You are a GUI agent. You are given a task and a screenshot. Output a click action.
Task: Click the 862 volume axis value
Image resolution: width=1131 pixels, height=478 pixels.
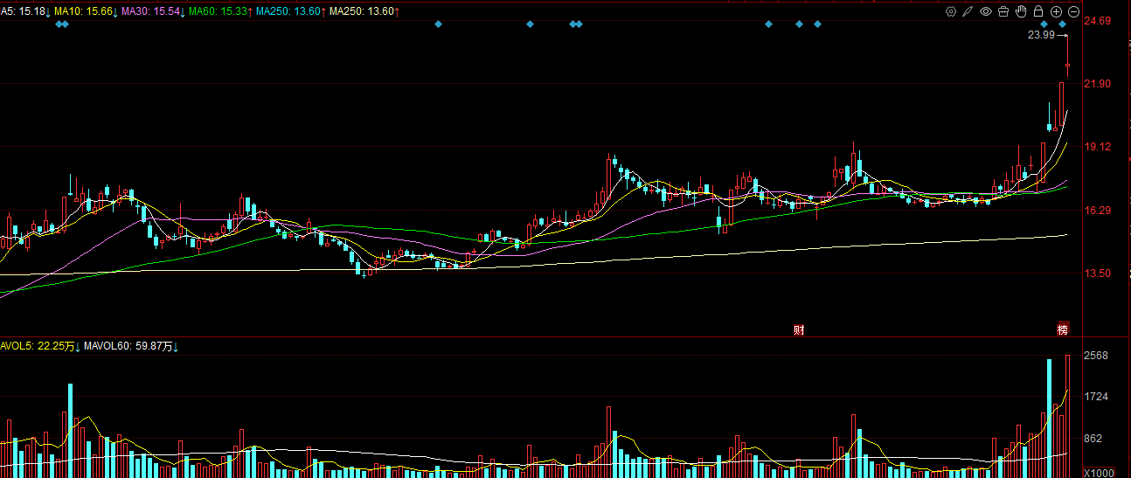pyautogui.click(x=1093, y=439)
